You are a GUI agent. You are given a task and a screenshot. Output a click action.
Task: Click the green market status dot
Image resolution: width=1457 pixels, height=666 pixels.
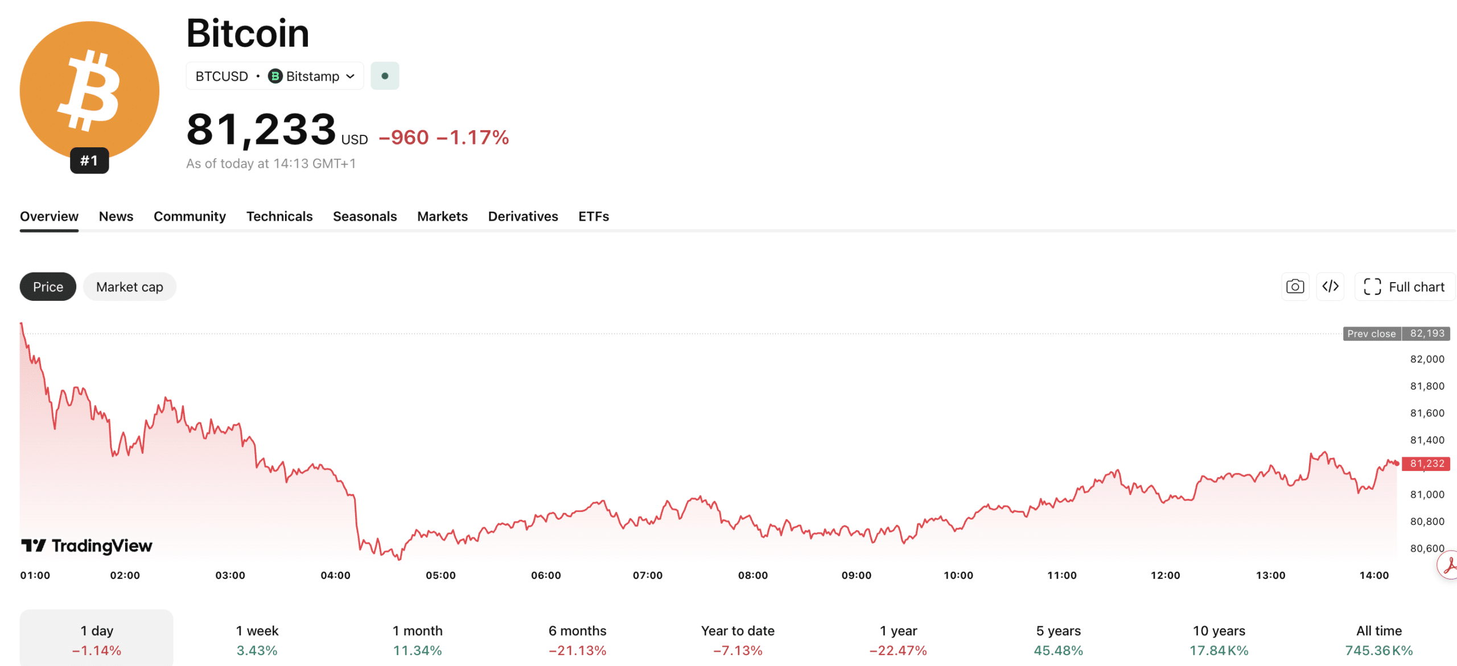(385, 76)
